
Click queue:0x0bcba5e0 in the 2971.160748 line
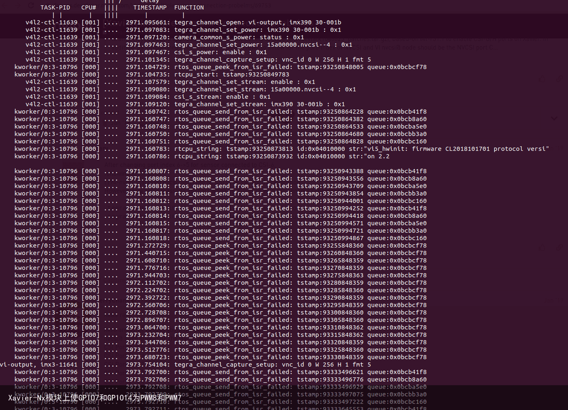[397, 126]
